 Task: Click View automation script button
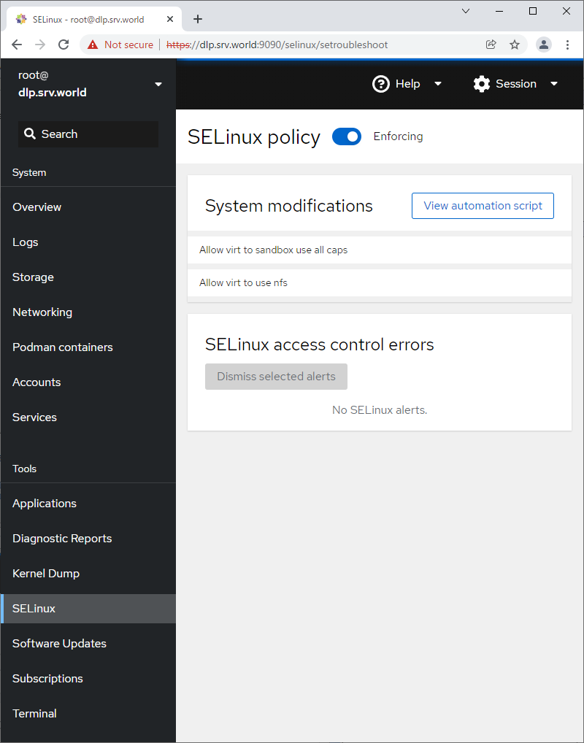483,206
